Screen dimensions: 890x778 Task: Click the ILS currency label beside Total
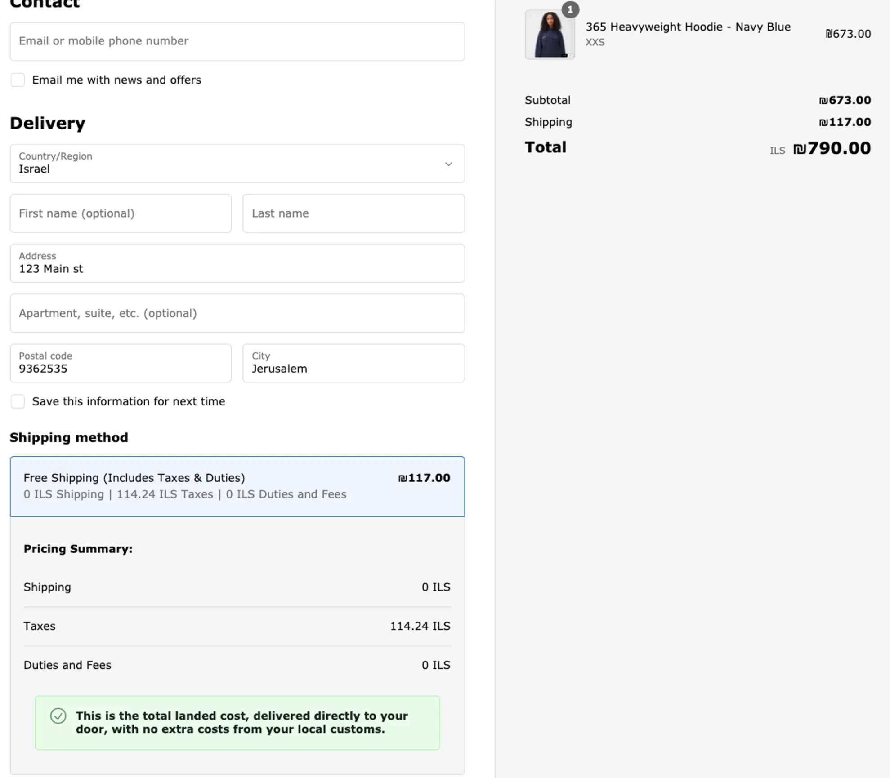click(x=777, y=151)
